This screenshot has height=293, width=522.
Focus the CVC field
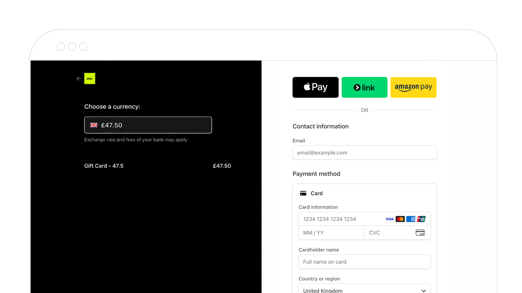pos(397,233)
